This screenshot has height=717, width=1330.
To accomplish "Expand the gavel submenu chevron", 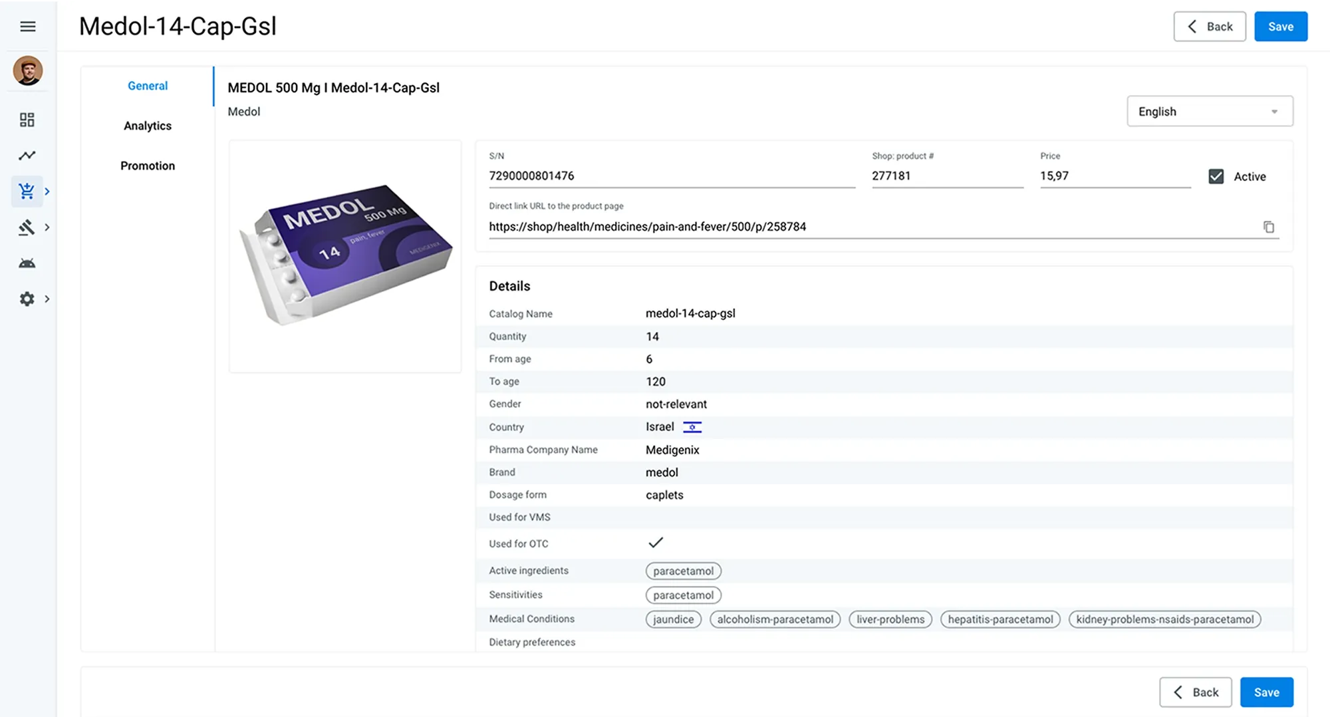I will point(47,227).
